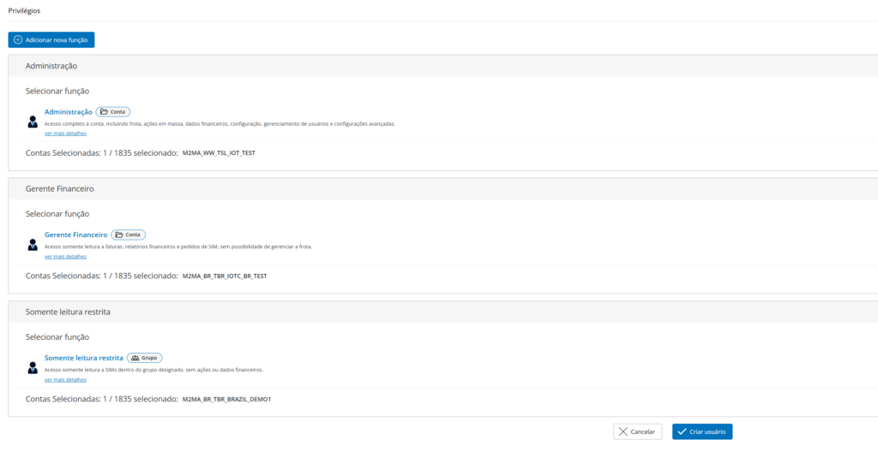The image size is (878, 458).
Task: Select the M2MA_WW_TSL_IOT_TEST account label
Action: click(x=219, y=153)
